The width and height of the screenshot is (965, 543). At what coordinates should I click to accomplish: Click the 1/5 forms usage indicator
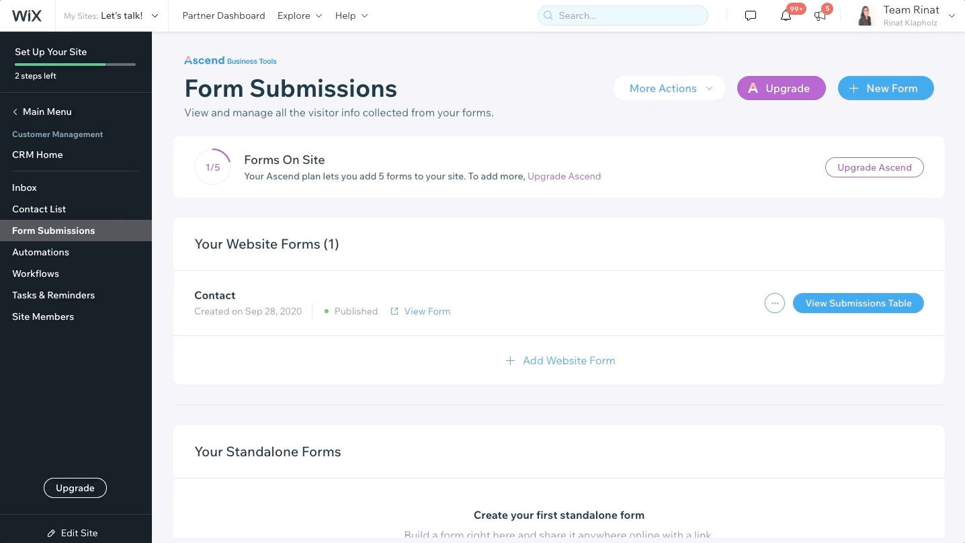click(x=213, y=167)
